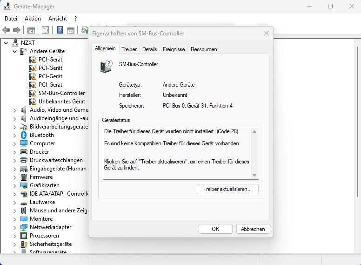Click the Unbekanntes Gerät warning icon

tap(33, 102)
